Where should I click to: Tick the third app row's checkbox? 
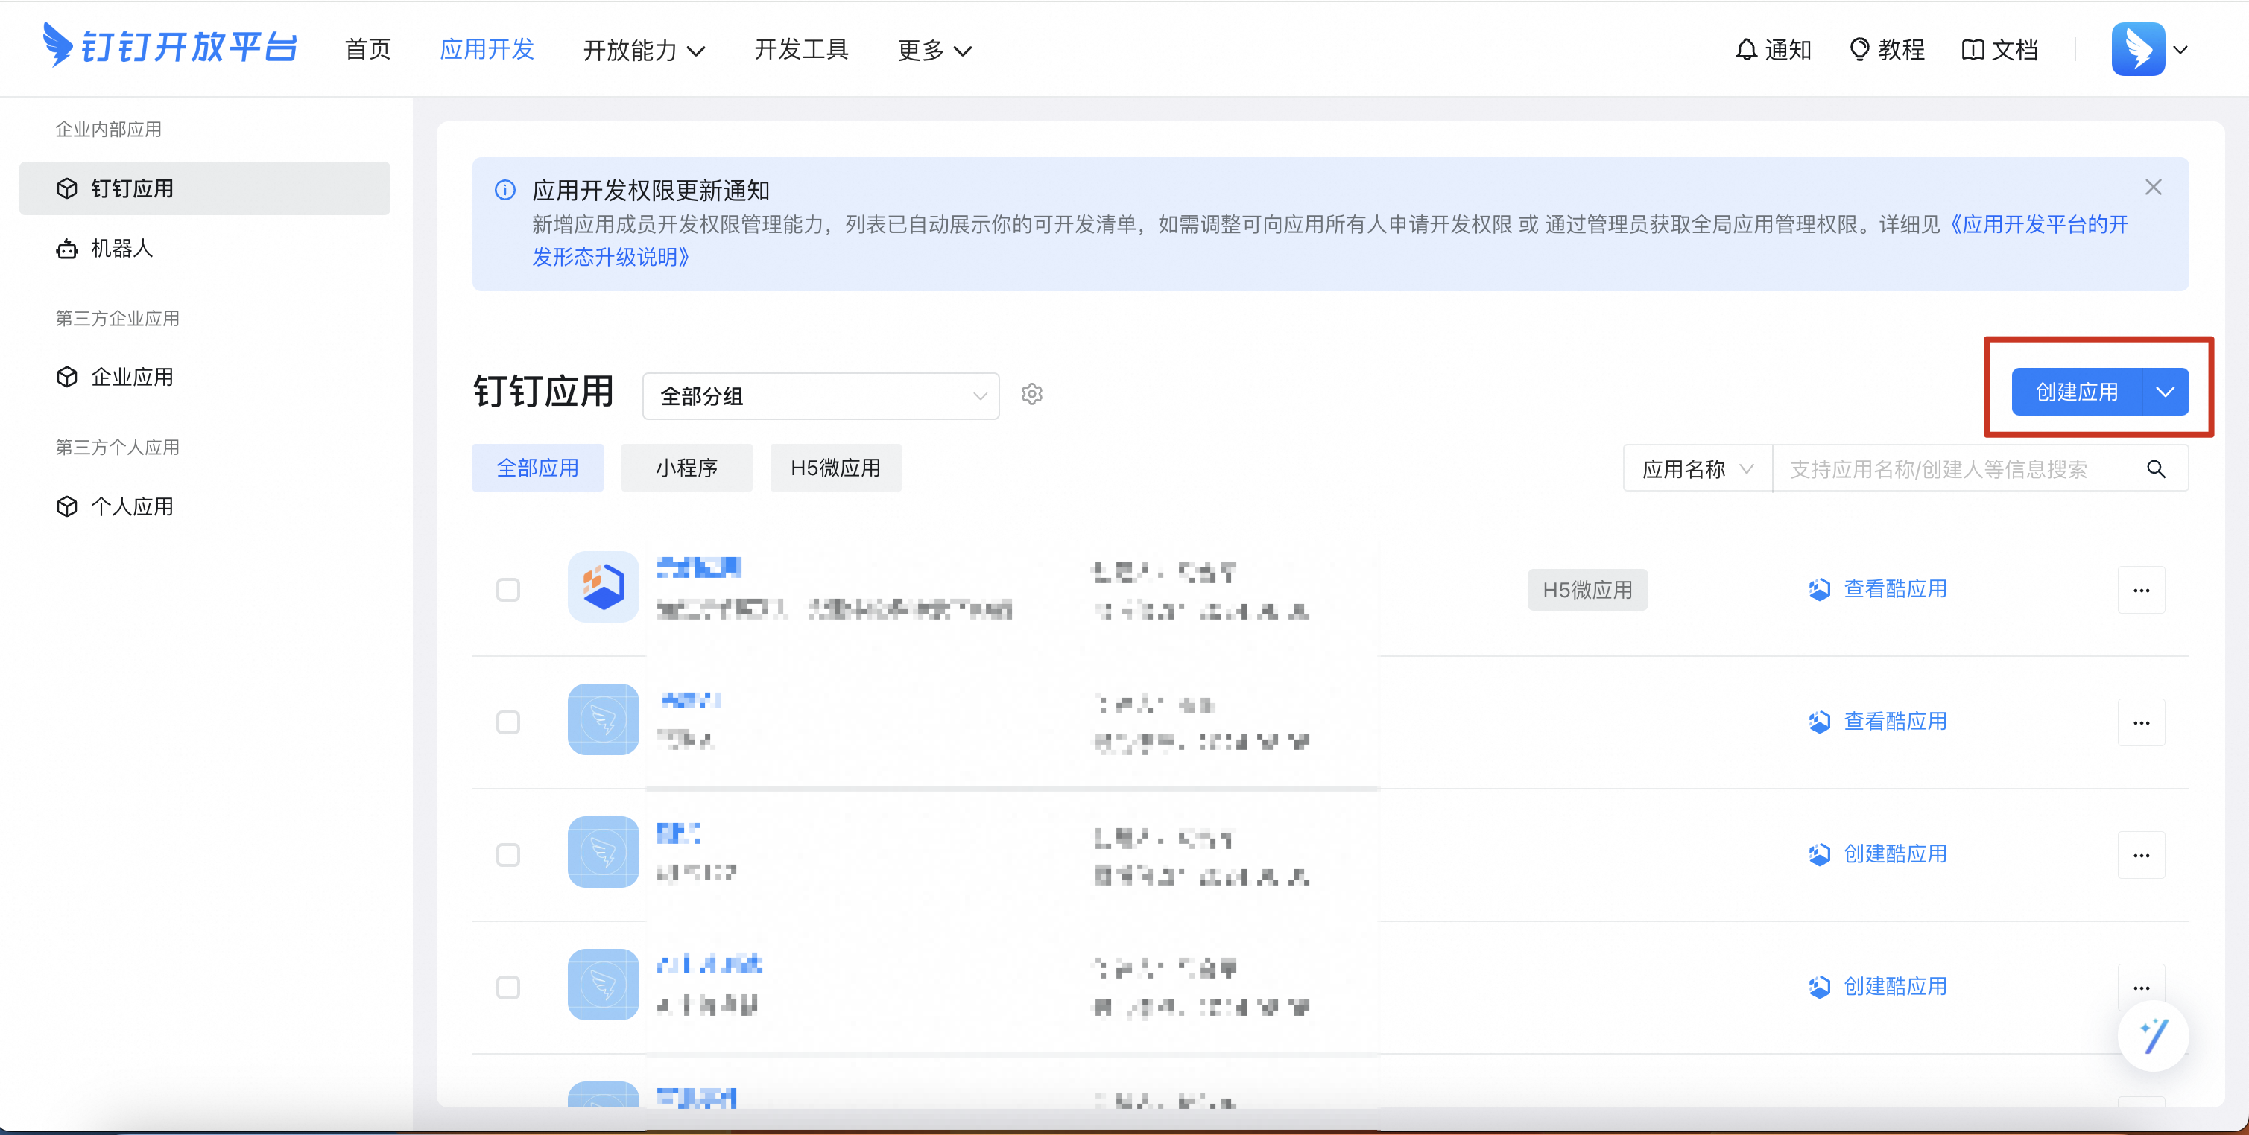[x=508, y=855]
